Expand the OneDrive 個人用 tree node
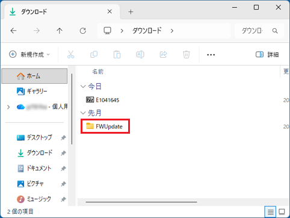Image resolution: width=290 pixels, height=218 pixels. [8, 107]
